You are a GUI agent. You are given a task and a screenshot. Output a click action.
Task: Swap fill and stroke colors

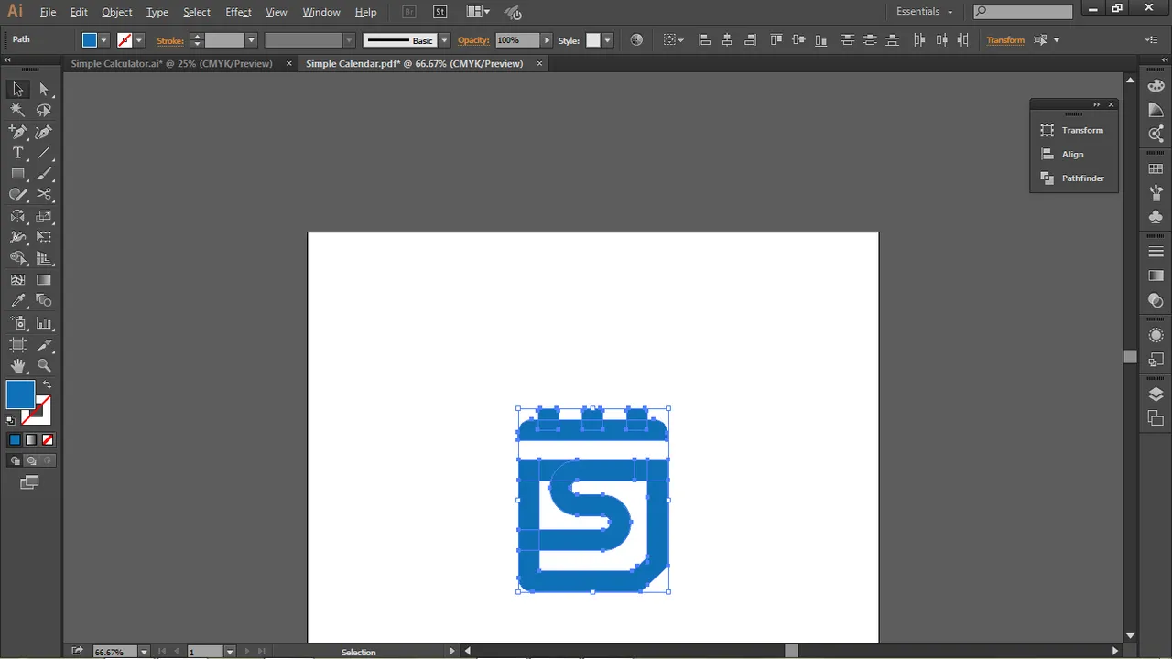click(x=47, y=384)
